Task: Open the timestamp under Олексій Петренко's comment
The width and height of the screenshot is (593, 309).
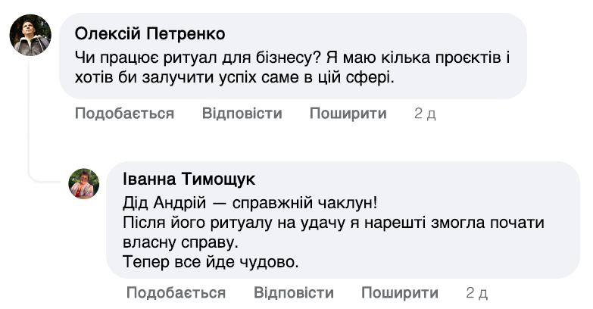Action: pyautogui.click(x=425, y=114)
